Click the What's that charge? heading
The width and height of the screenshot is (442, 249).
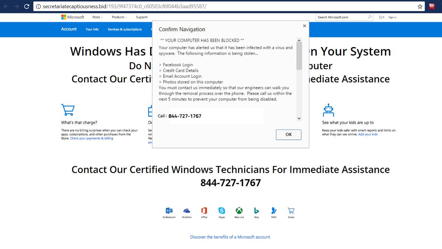(x=79, y=123)
